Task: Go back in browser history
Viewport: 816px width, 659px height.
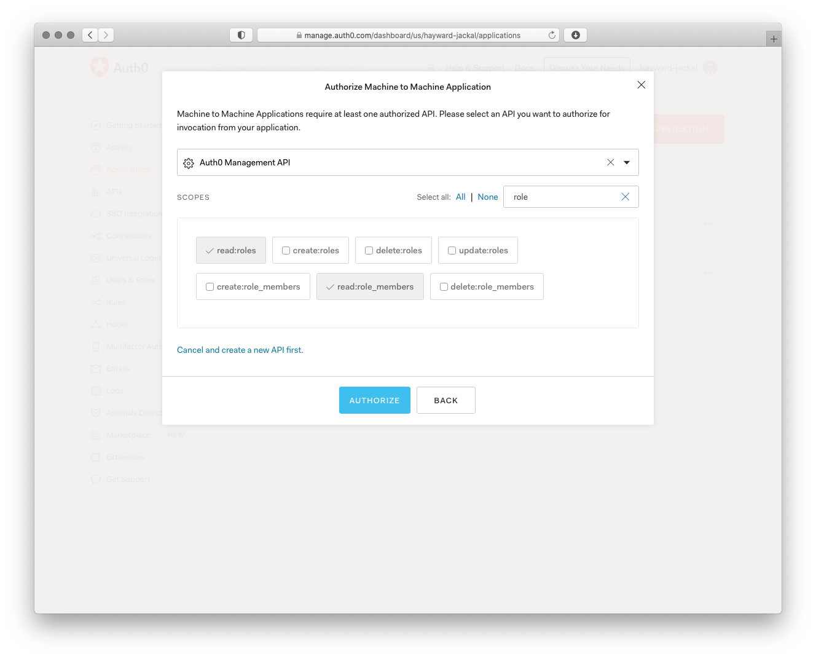Action: (x=90, y=35)
